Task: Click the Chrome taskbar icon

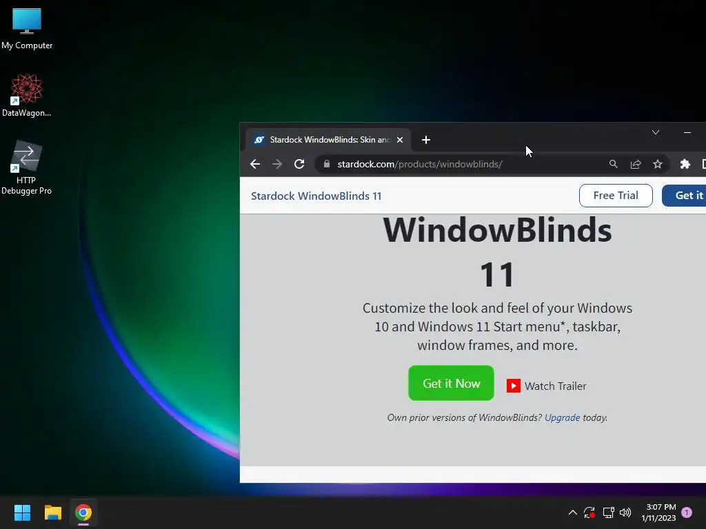Action: tap(83, 512)
